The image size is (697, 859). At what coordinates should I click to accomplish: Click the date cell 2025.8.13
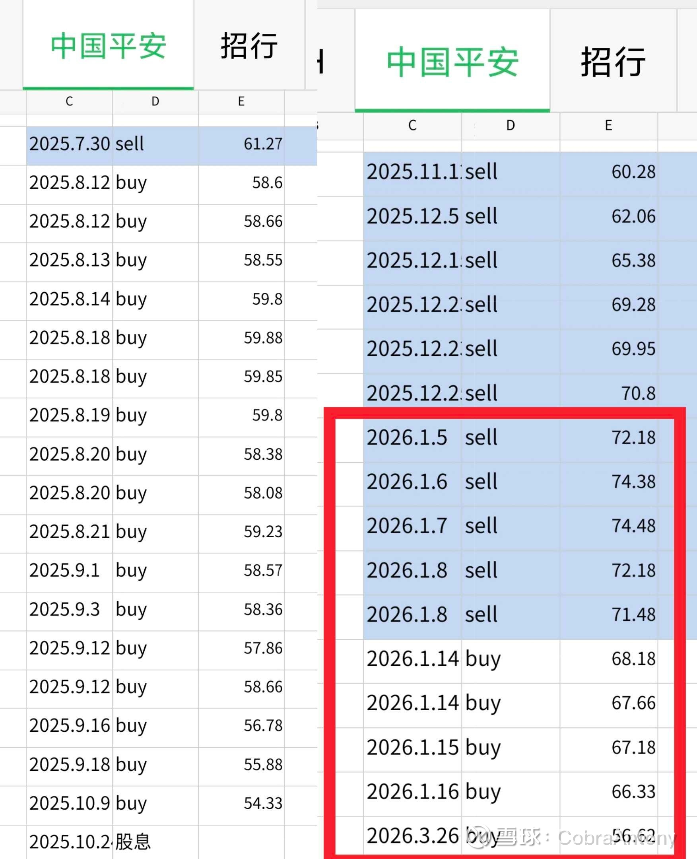coord(70,262)
